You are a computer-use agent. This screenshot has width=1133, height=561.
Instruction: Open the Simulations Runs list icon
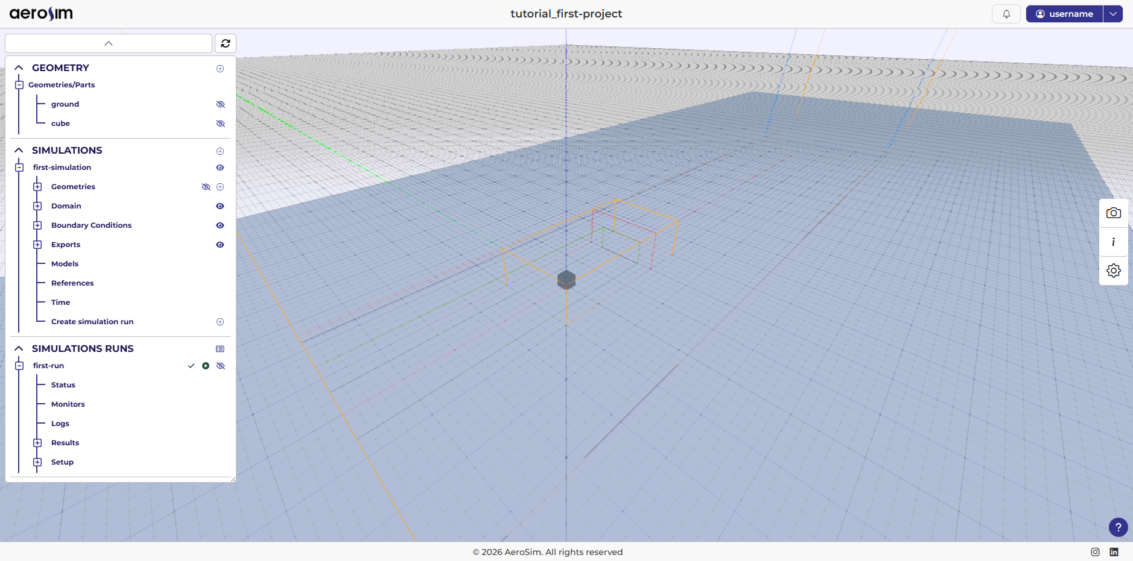220,349
